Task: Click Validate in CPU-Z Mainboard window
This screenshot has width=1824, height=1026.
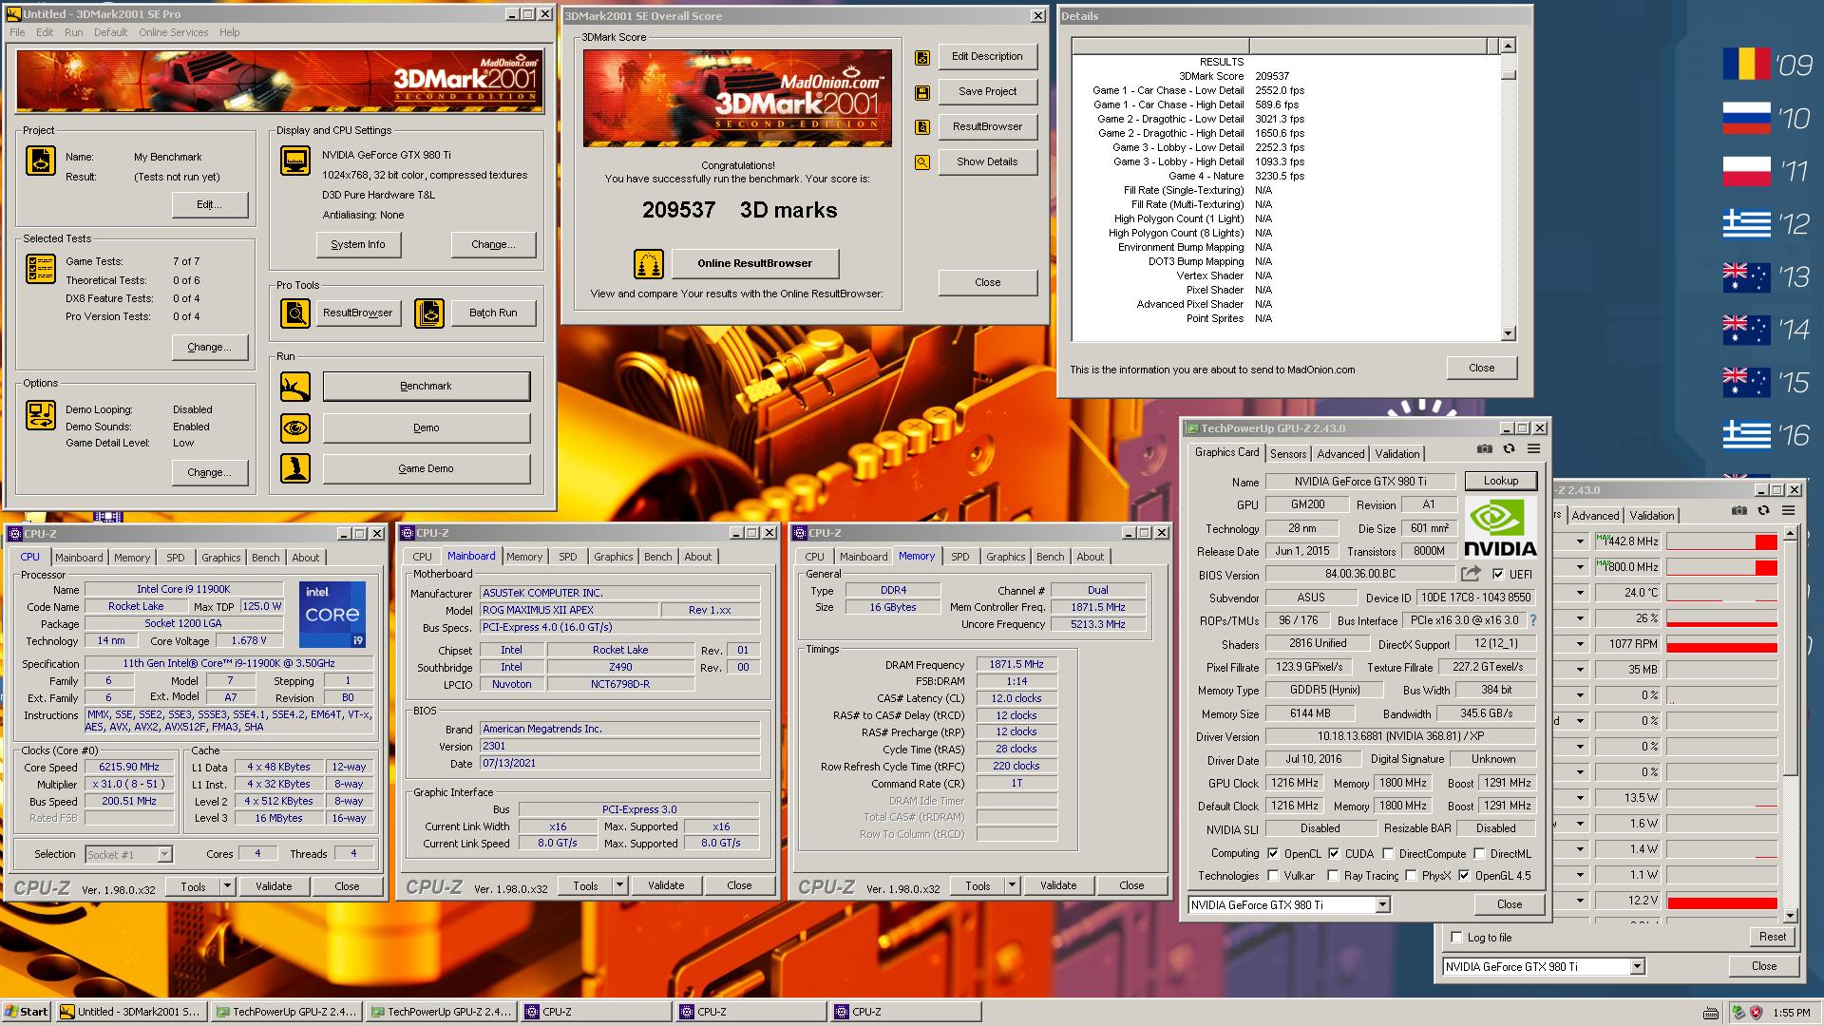Action: 666,886
